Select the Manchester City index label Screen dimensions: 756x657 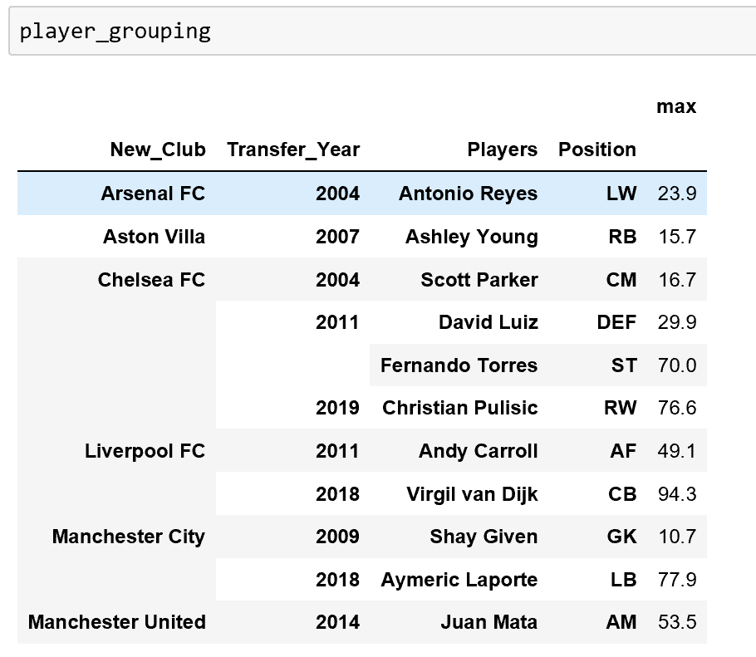point(128,537)
